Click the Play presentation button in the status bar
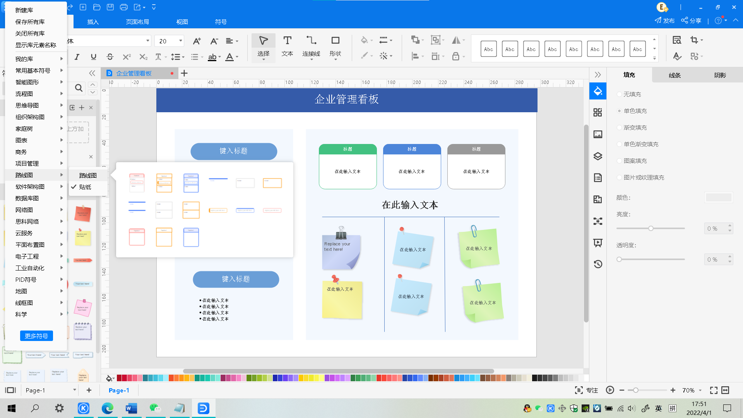The height and width of the screenshot is (418, 743). pyautogui.click(x=610, y=390)
